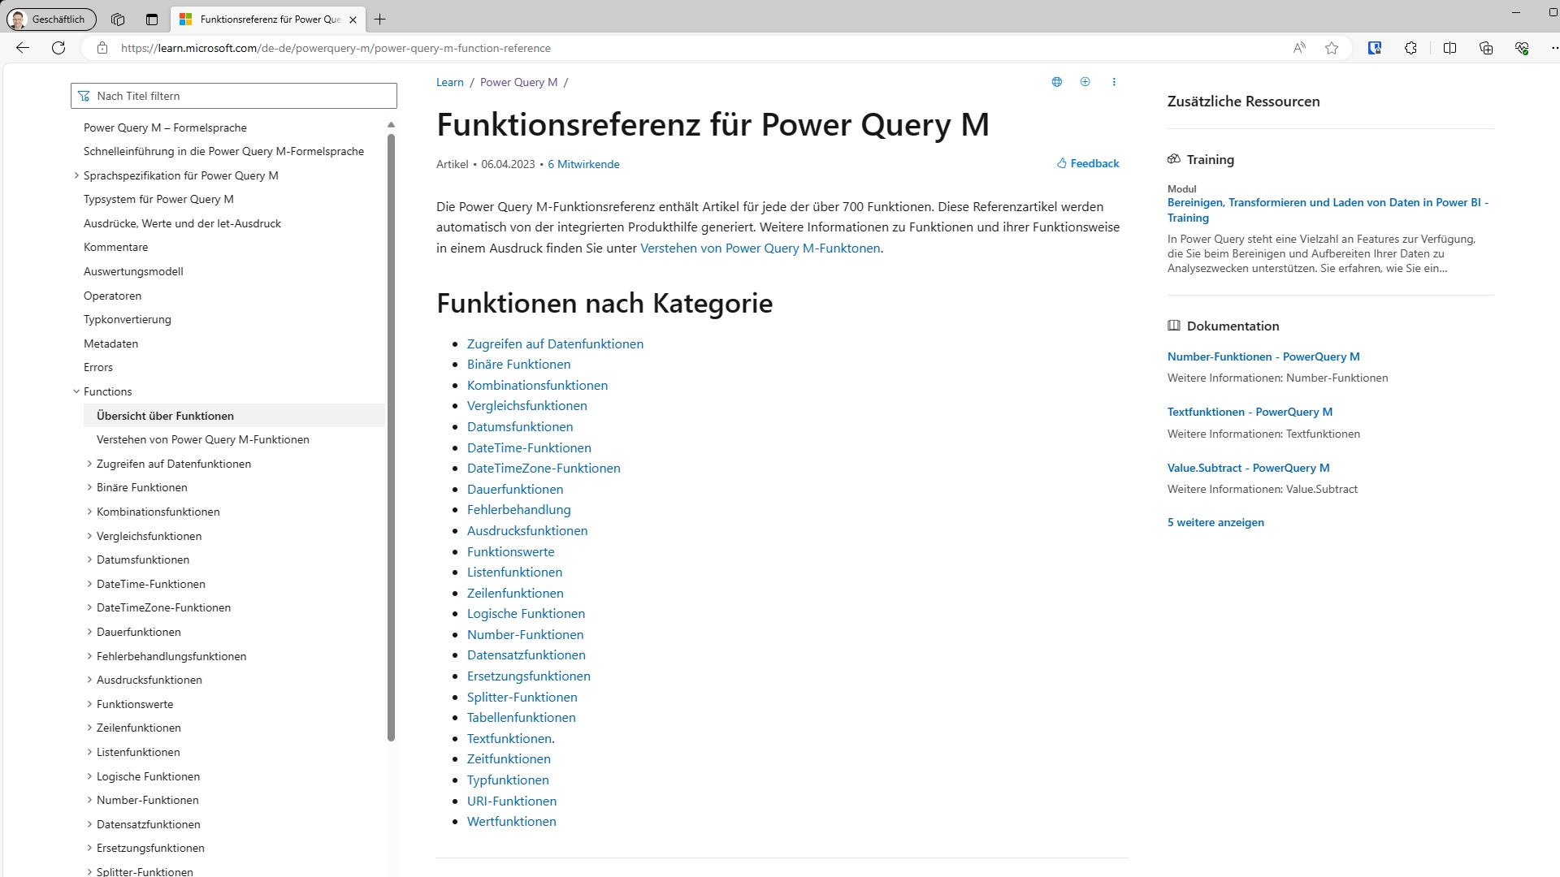
Task: Expand Sprachspezifikation für Power Query M
Action: click(76, 175)
